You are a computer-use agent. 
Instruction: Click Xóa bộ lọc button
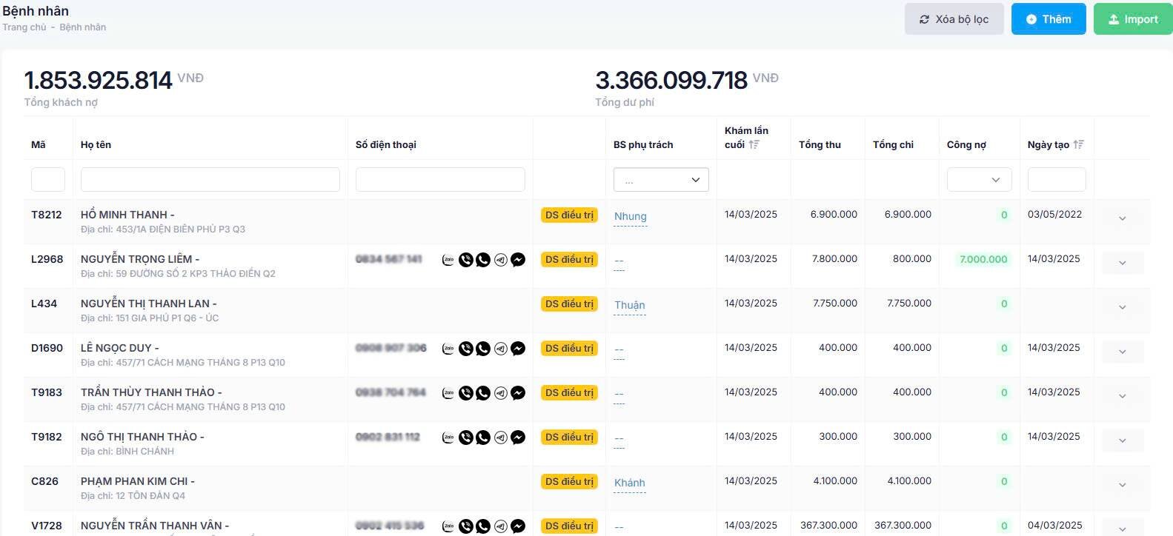954,19
